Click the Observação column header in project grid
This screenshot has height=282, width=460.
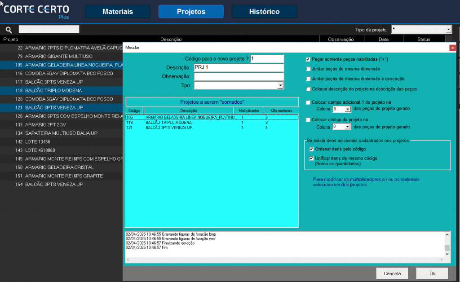341,39
